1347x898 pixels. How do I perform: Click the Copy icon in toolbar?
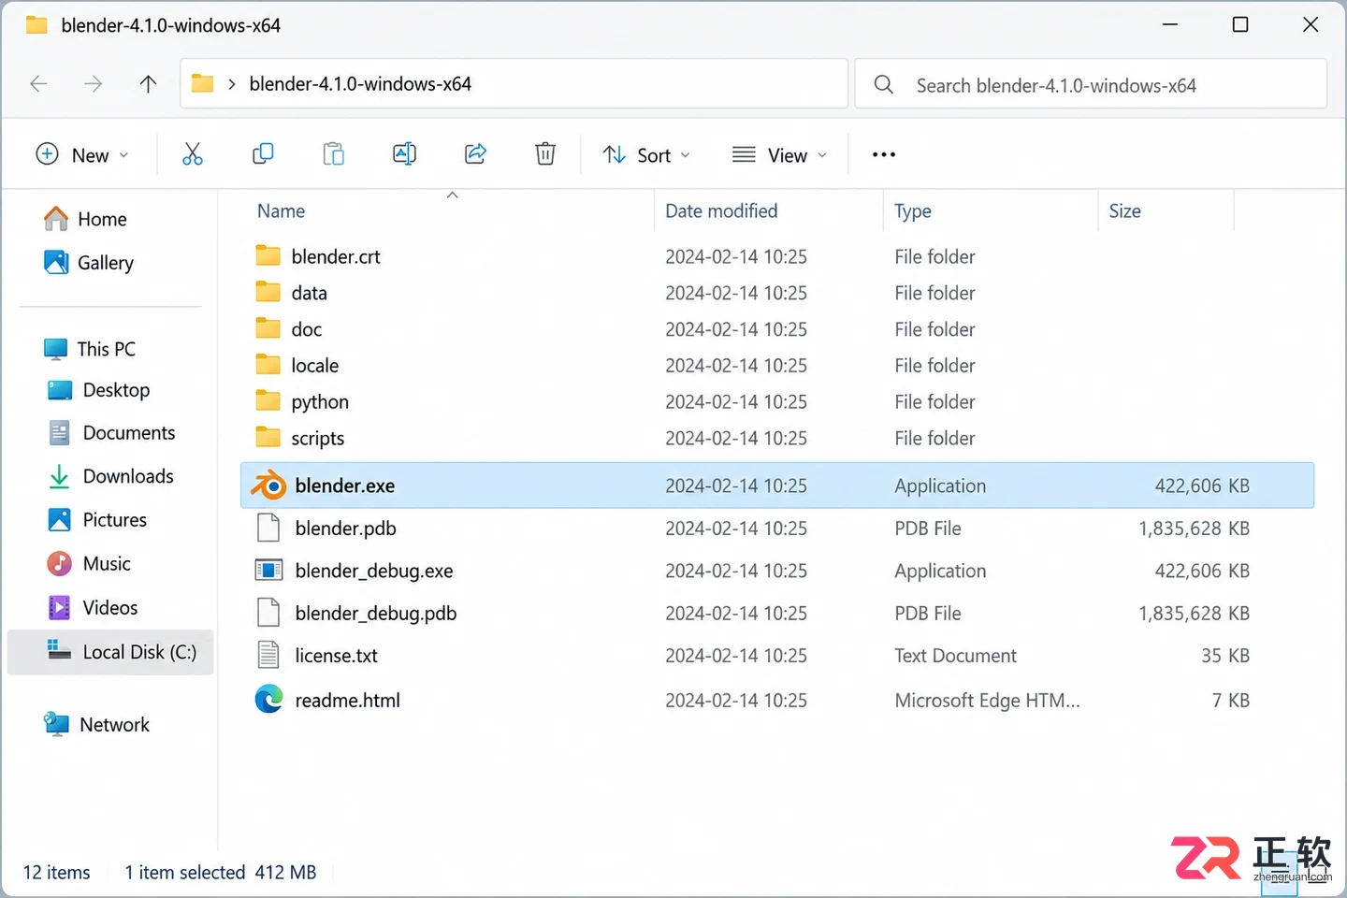[263, 154]
